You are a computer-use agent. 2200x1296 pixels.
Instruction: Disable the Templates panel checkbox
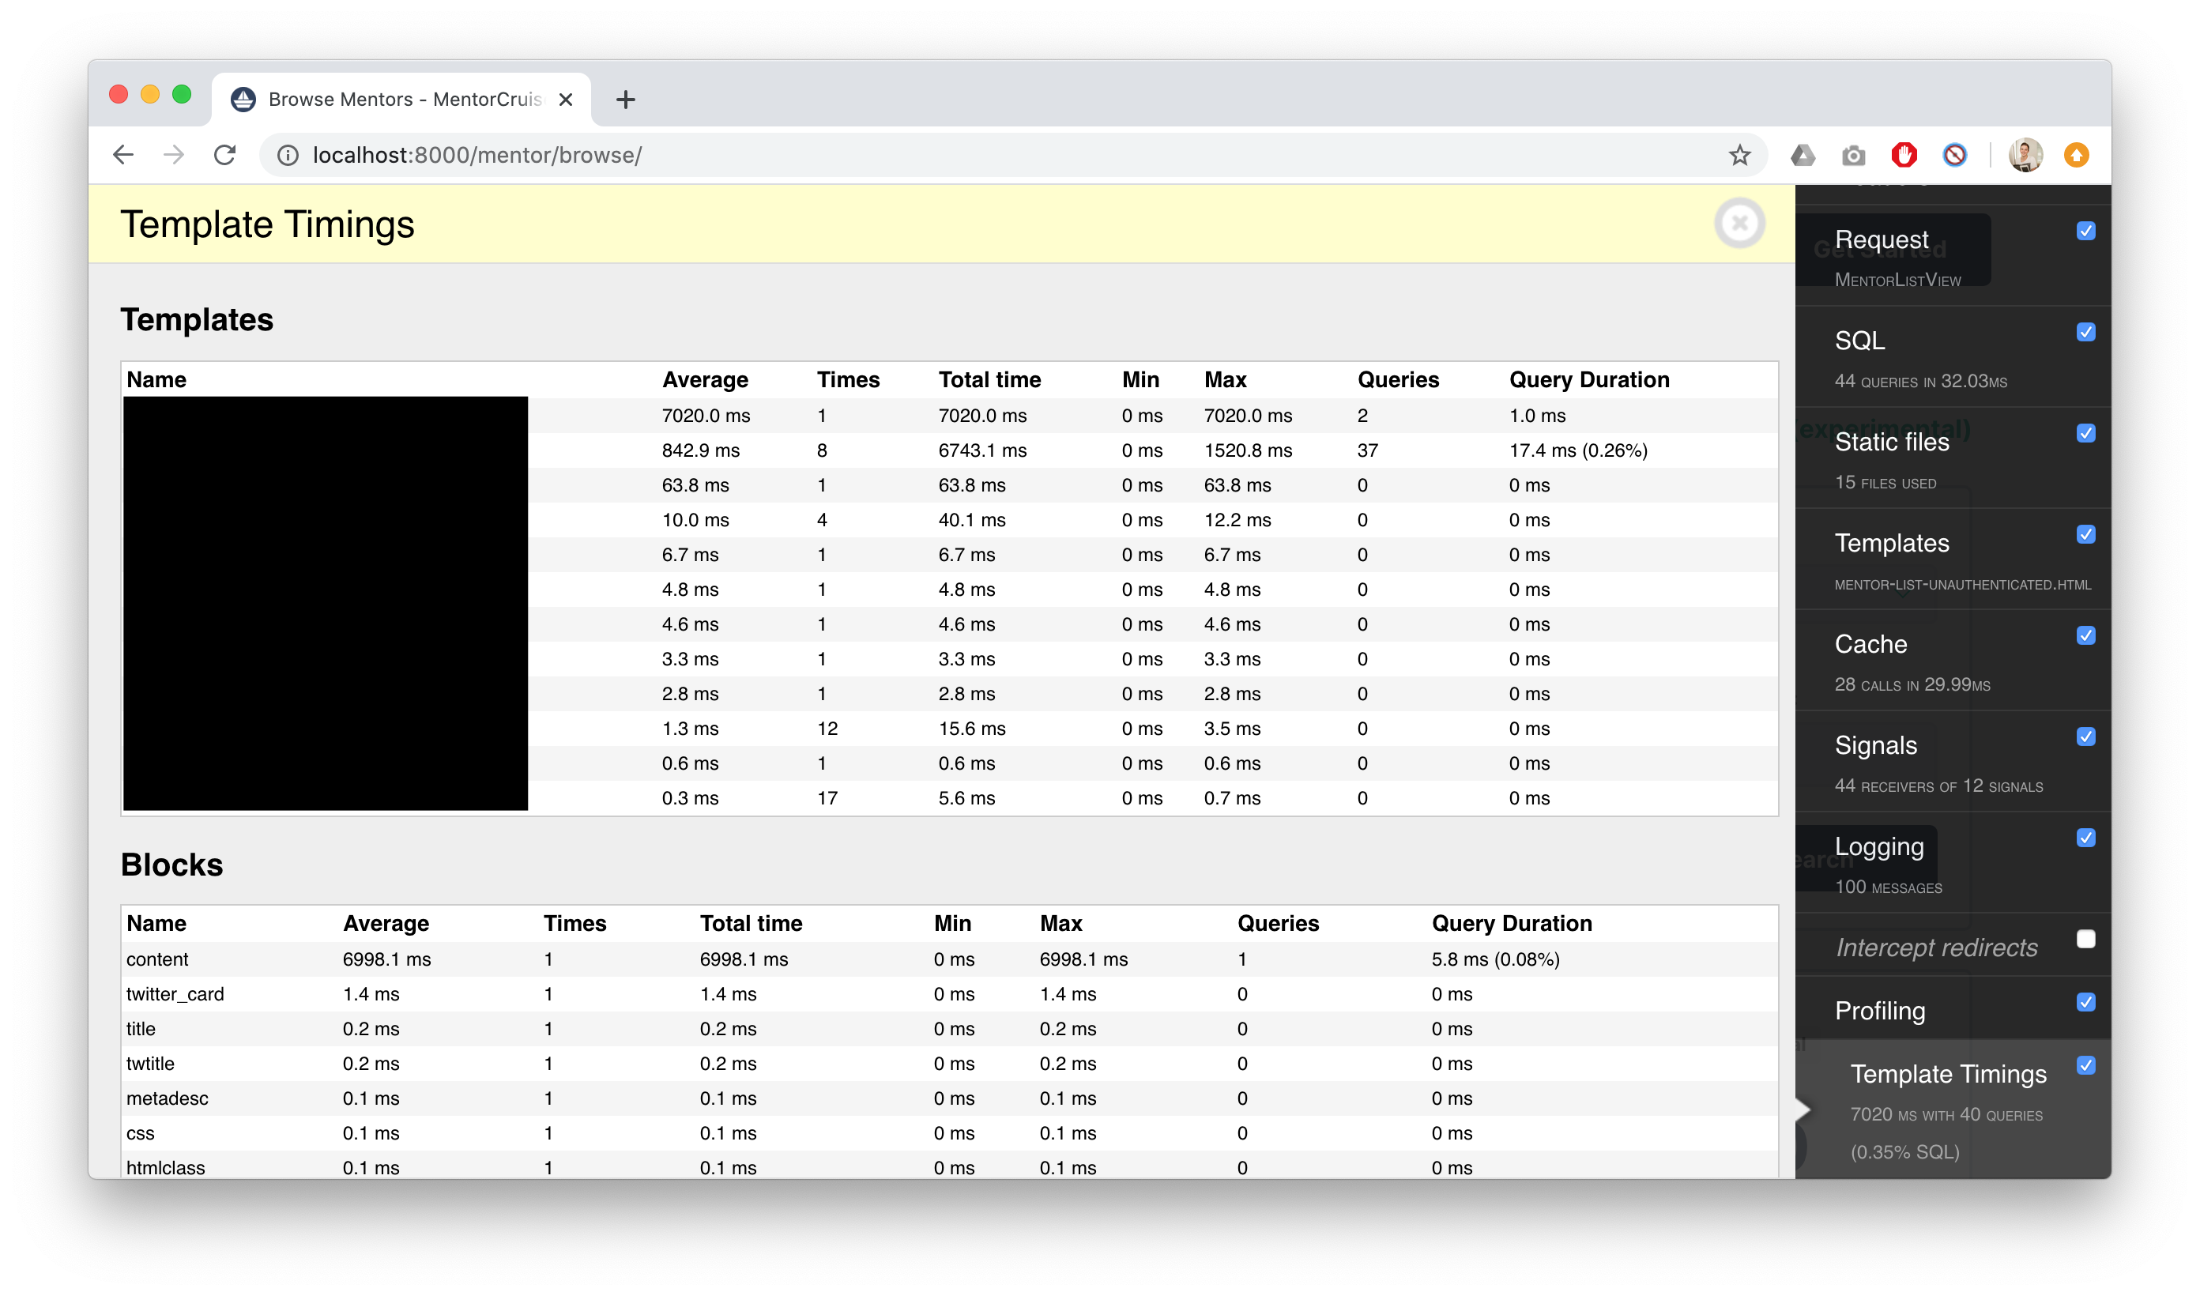(x=2086, y=534)
